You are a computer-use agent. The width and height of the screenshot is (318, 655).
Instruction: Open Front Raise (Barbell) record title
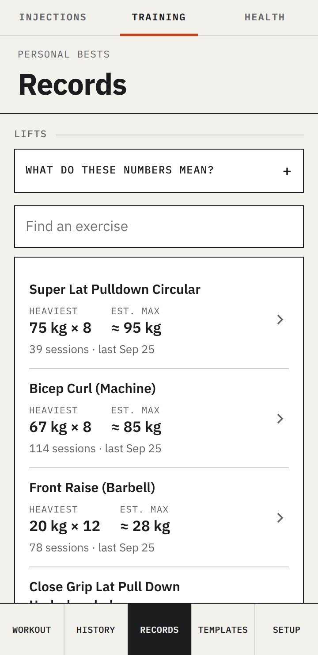point(92,488)
